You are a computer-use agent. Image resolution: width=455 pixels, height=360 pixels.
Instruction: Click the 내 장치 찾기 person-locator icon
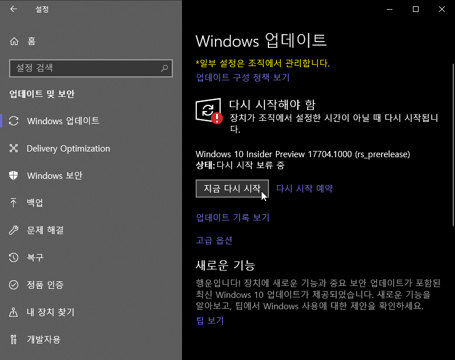13,312
